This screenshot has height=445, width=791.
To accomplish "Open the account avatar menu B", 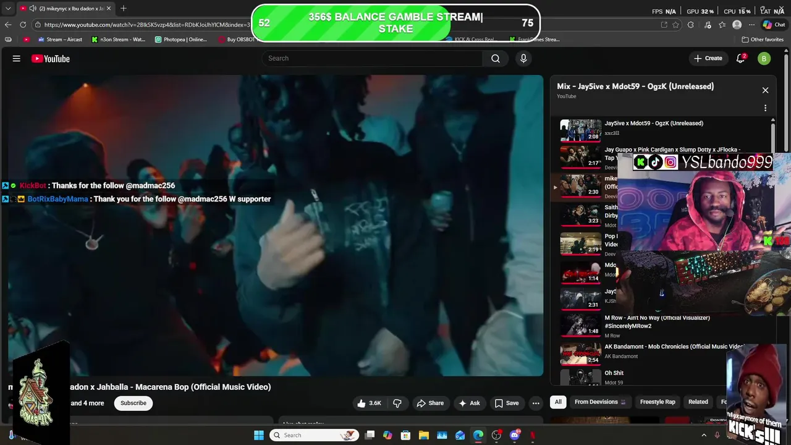I will pos(764,58).
